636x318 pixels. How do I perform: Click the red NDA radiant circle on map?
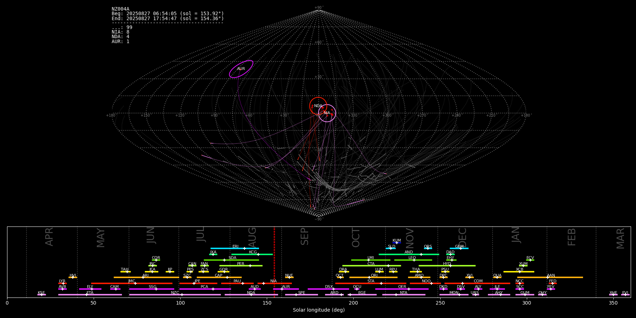coord(318,106)
